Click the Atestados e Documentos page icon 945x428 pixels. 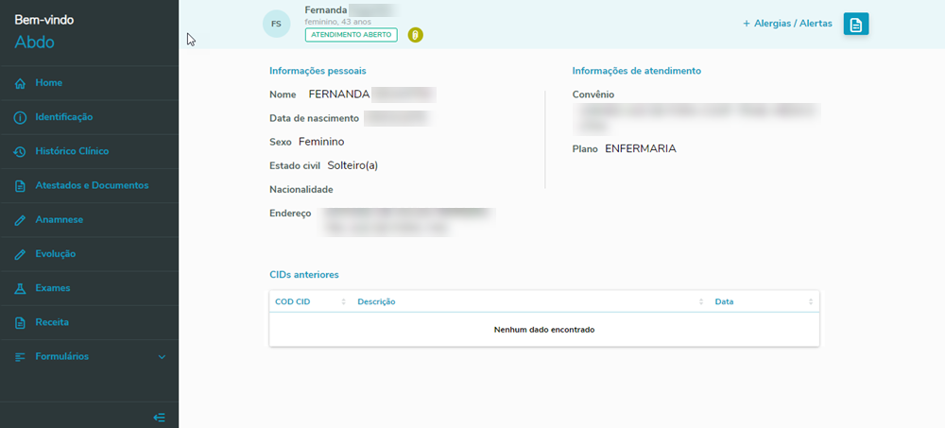pos(20,186)
